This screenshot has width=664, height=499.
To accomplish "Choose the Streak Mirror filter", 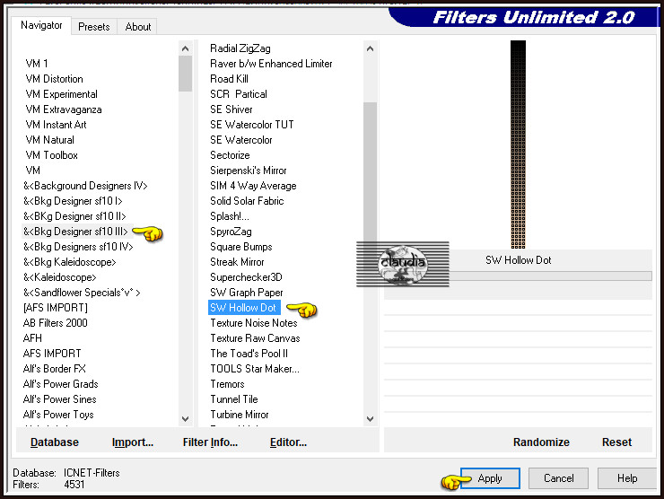I will click(237, 262).
